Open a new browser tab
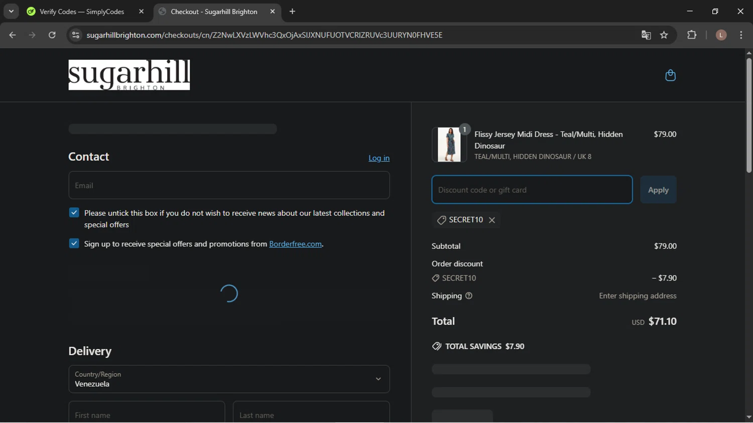The width and height of the screenshot is (753, 423). (293, 12)
